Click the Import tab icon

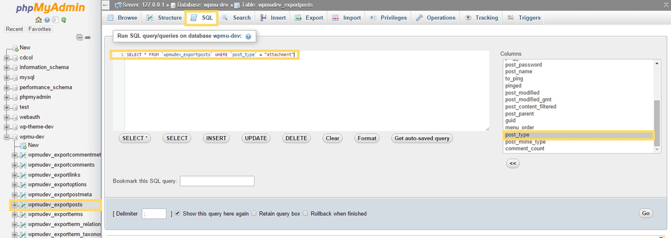[x=336, y=18]
